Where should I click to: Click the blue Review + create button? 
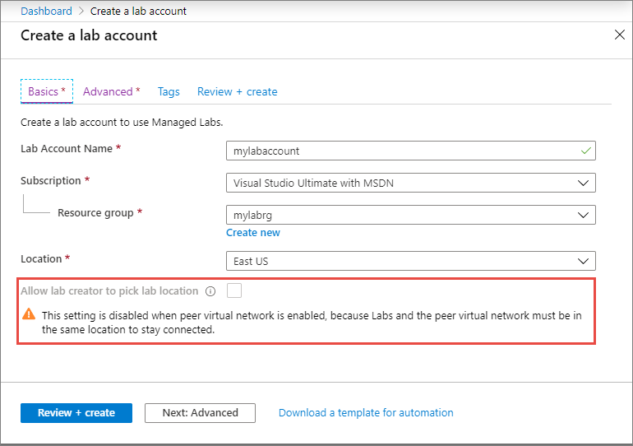76,413
